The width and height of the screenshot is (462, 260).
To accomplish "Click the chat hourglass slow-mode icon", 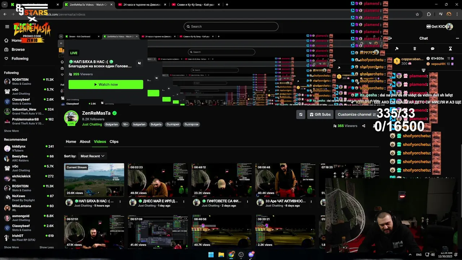I will click(x=450, y=48).
